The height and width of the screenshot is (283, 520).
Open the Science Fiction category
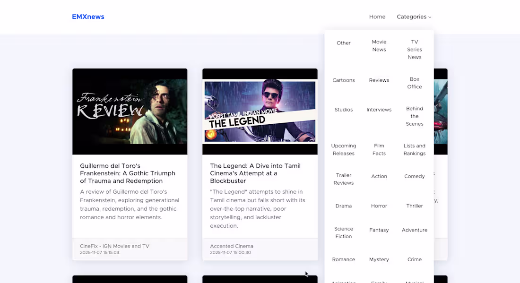tap(343, 232)
